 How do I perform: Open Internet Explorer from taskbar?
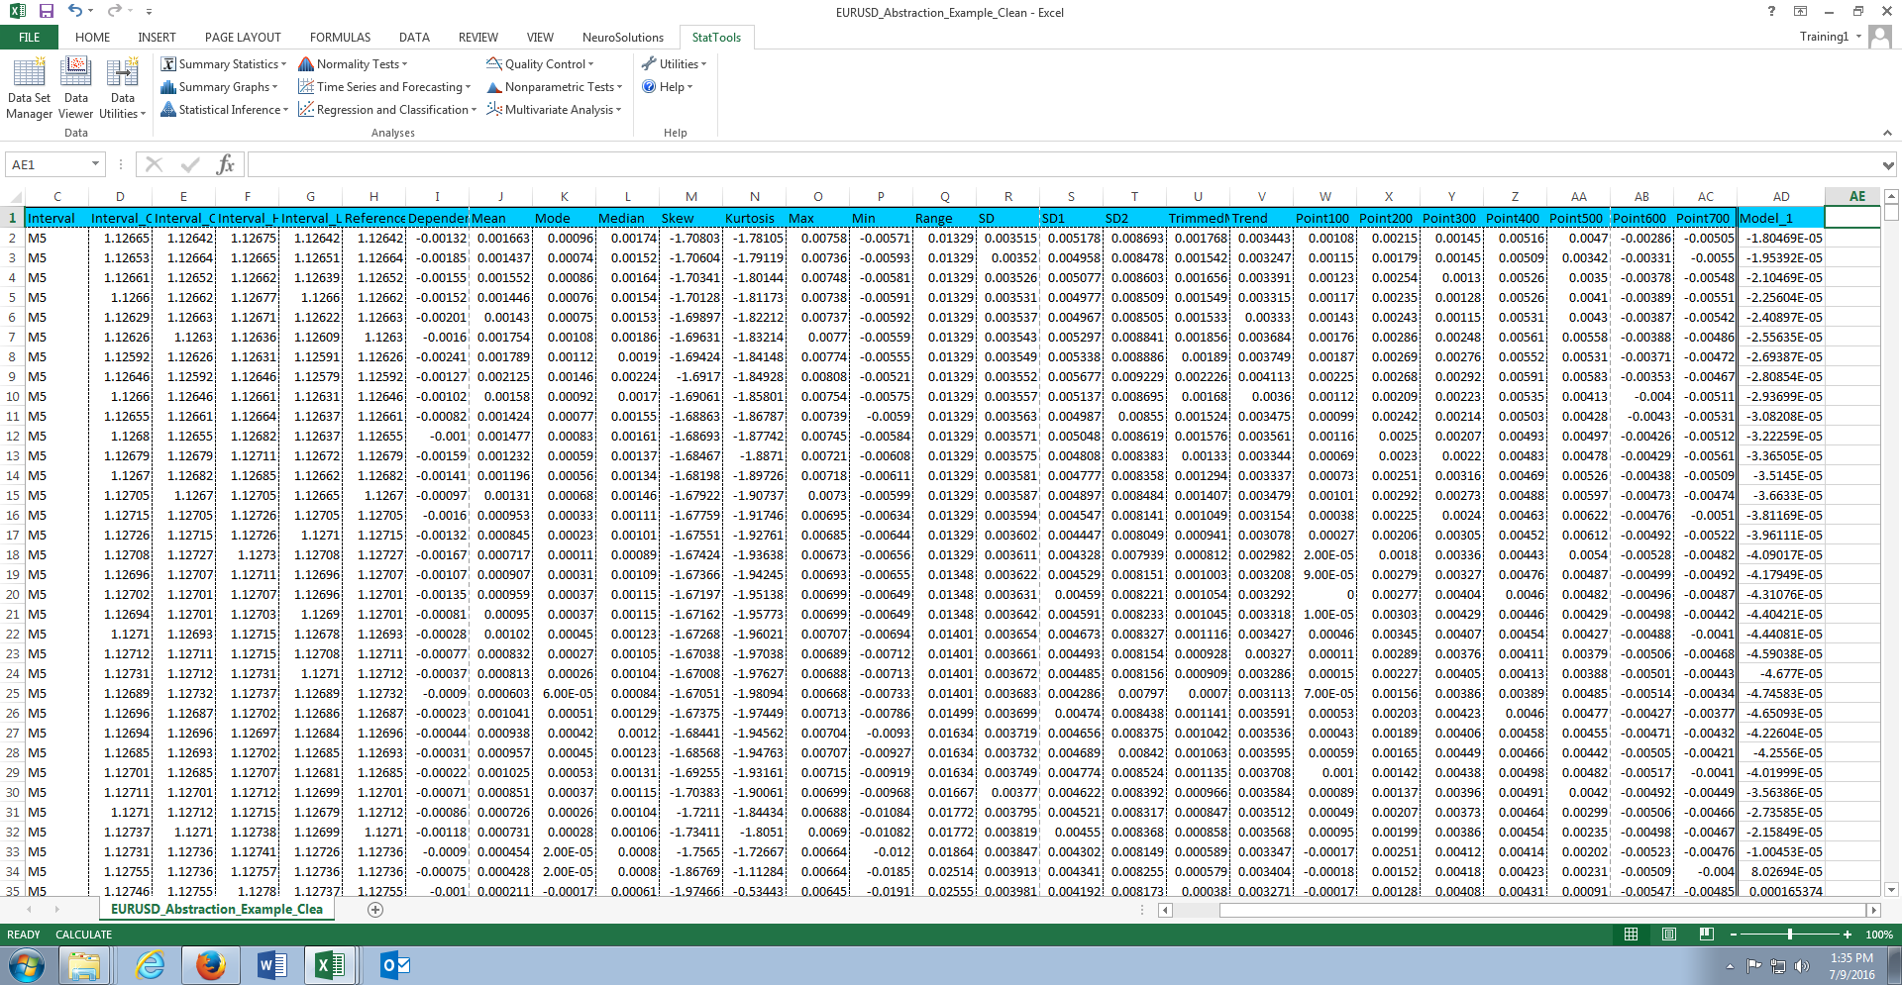[x=151, y=965]
